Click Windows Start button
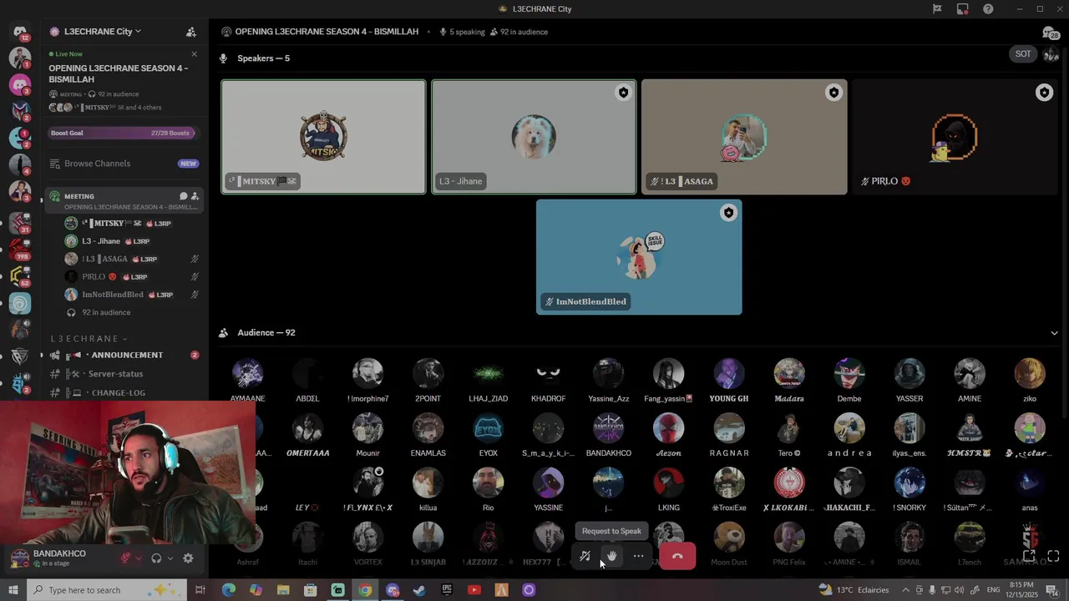This screenshot has width=1069, height=601. click(x=13, y=590)
